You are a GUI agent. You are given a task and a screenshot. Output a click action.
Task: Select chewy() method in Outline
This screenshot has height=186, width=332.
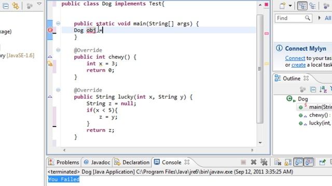(320, 115)
